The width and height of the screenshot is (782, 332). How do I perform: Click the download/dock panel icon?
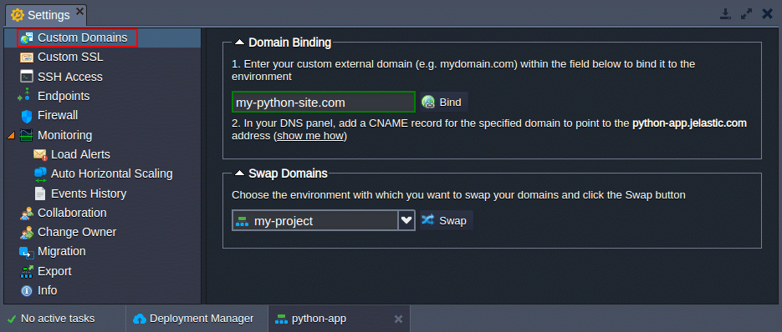725,14
